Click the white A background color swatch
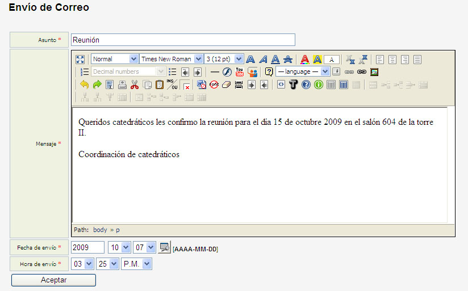 click(x=332, y=60)
